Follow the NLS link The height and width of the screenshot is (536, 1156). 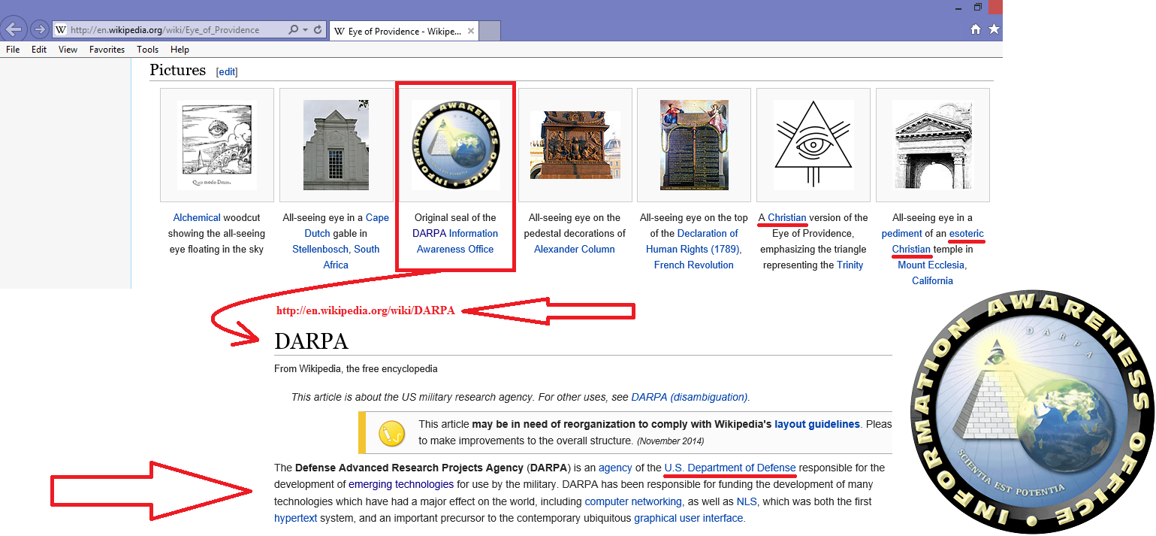(747, 501)
